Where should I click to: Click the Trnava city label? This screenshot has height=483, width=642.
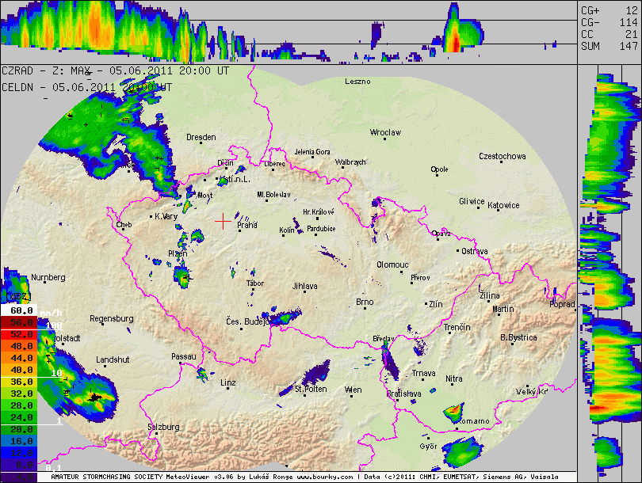[423, 373]
